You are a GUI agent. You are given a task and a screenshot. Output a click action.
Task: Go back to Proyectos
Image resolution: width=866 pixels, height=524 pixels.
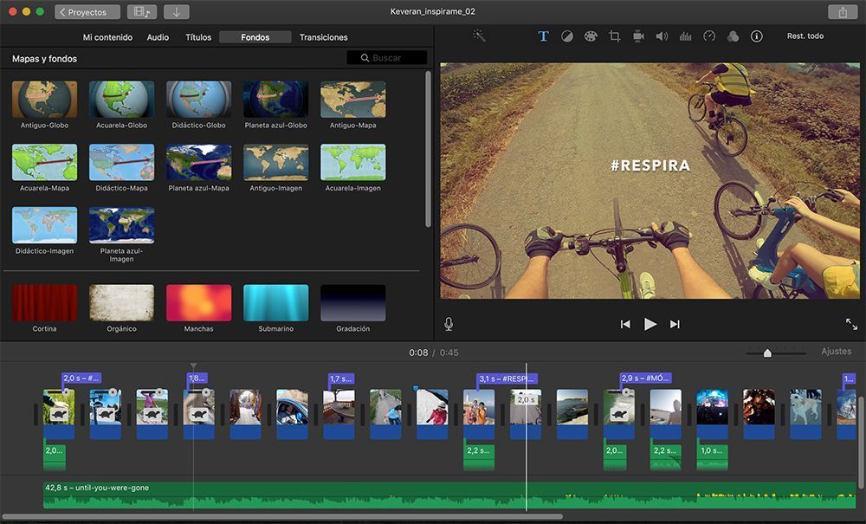click(87, 11)
